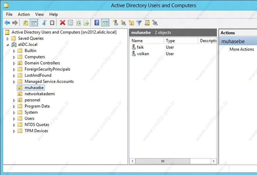
Task: Click the funnel Filter Options icon
Action: pos(139,23)
